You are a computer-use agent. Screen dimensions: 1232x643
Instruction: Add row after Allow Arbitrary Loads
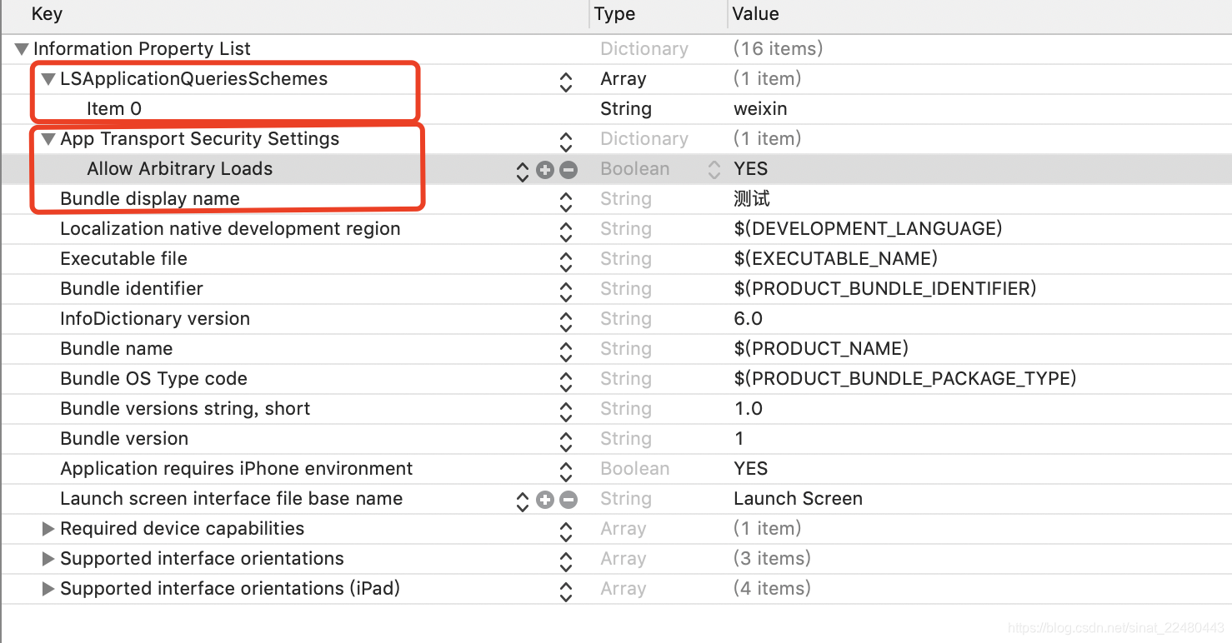point(545,169)
